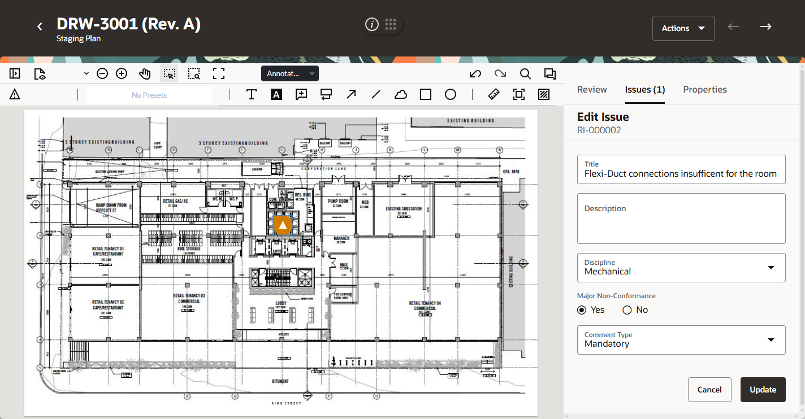Toggle the left side panel icon
The height and width of the screenshot is (419, 805).
coord(15,73)
